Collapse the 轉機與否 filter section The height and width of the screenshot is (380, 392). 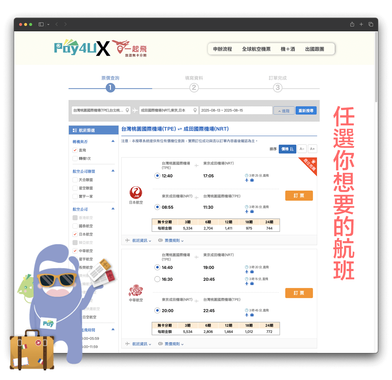click(113, 141)
